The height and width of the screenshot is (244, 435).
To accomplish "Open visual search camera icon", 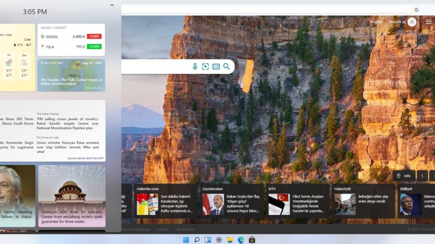I will (205, 67).
